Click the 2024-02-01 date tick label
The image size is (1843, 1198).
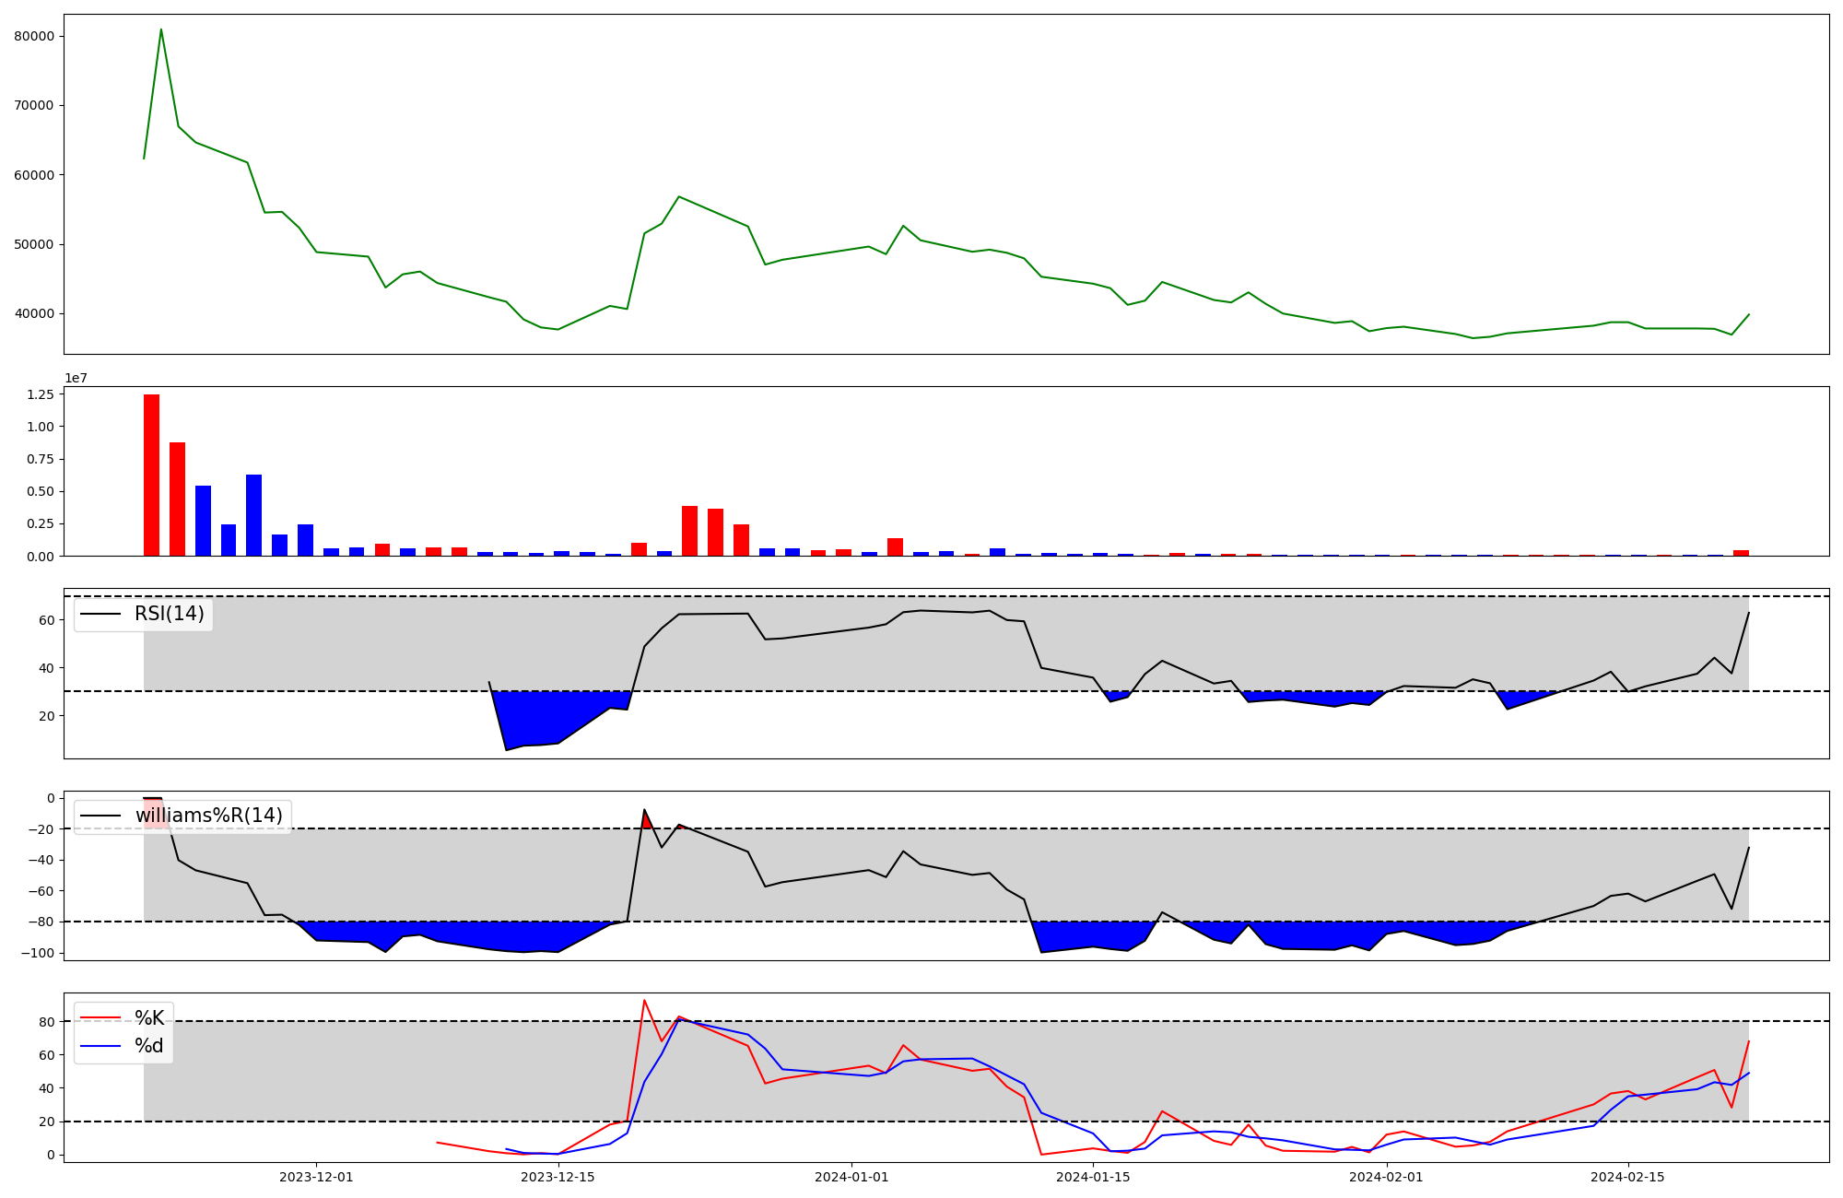pyautogui.click(x=1386, y=1177)
